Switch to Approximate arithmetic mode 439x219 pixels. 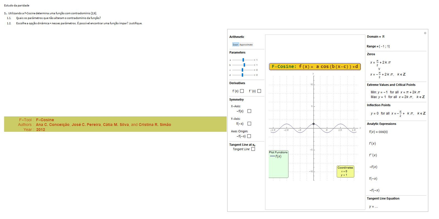pos(246,44)
